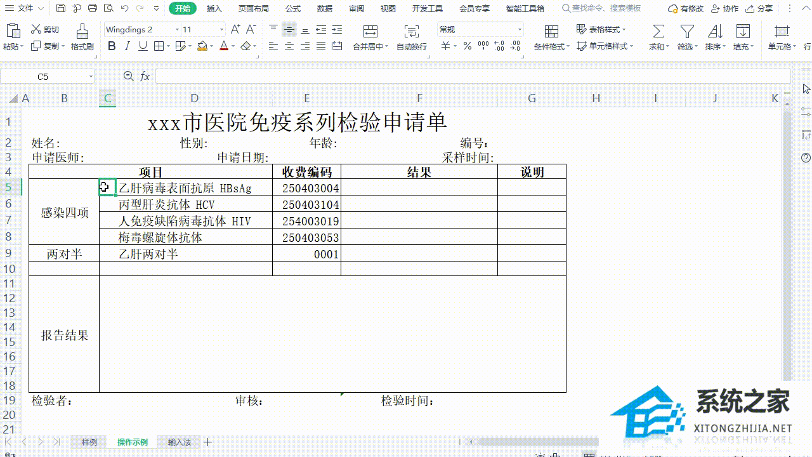This screenshot has height=457, width=812.
Task: Expand the number format dropdown showing 常规
Action: coord(519,29)
